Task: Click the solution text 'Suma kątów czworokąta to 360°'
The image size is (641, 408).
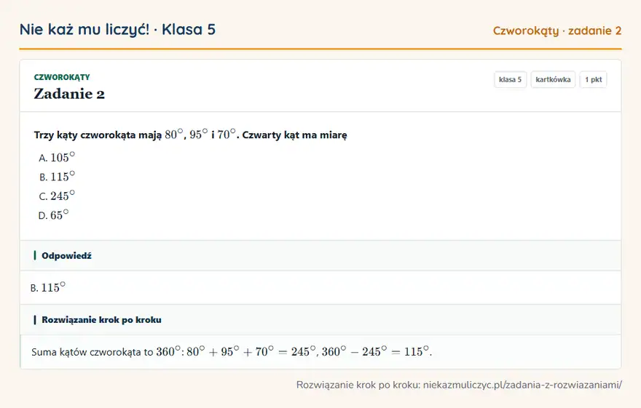Action: 106,352
